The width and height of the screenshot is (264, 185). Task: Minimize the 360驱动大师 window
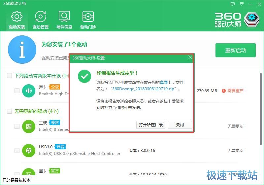(250, 4)
